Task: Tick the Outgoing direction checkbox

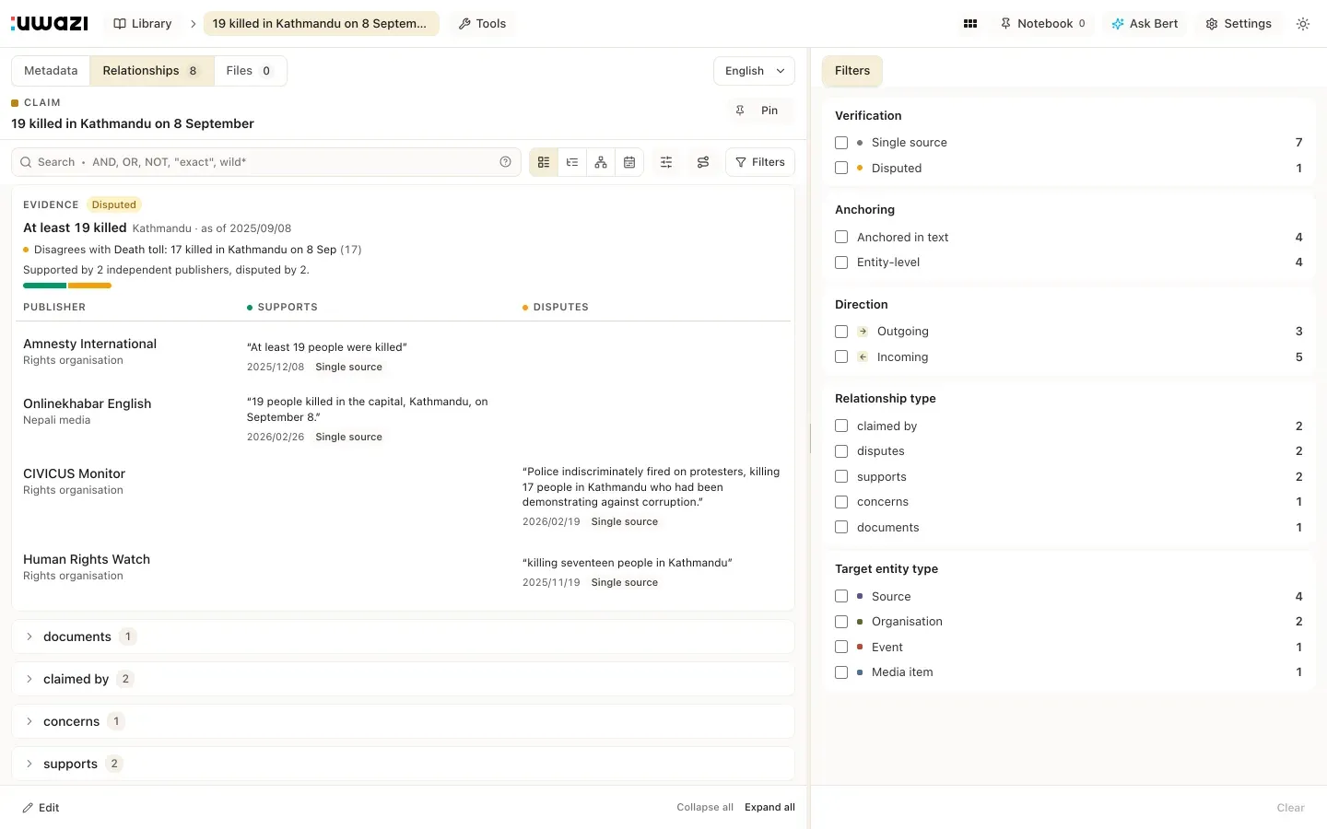Action: (x=841, y=332)
